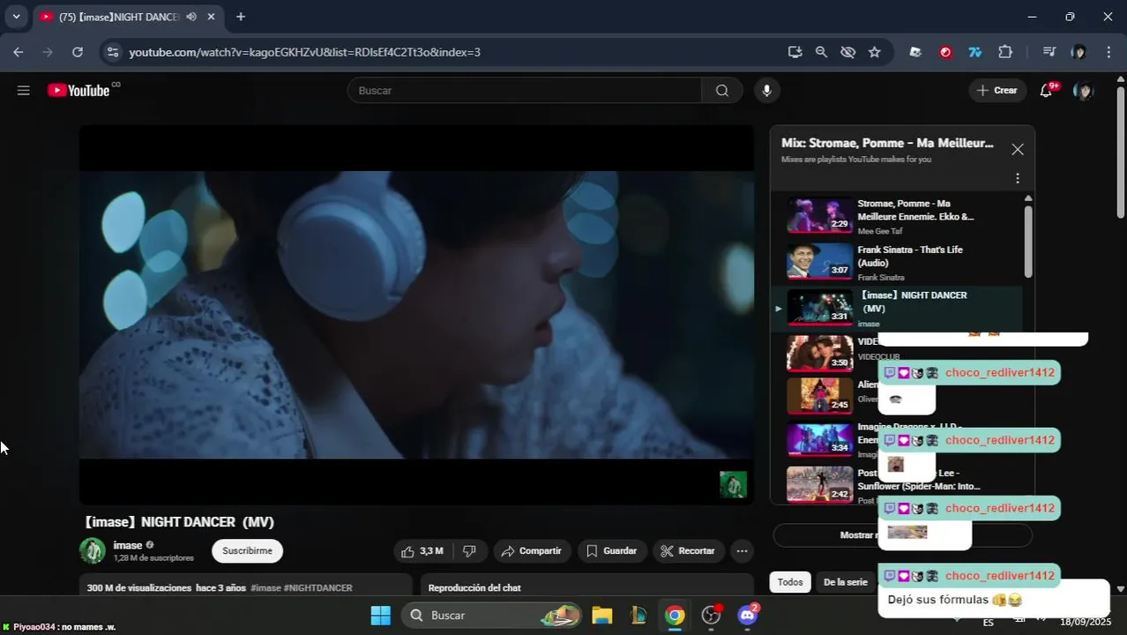1127x635 pixels.
Task: Subscribe with the Suscribirme button
Action: pos(247,551)
